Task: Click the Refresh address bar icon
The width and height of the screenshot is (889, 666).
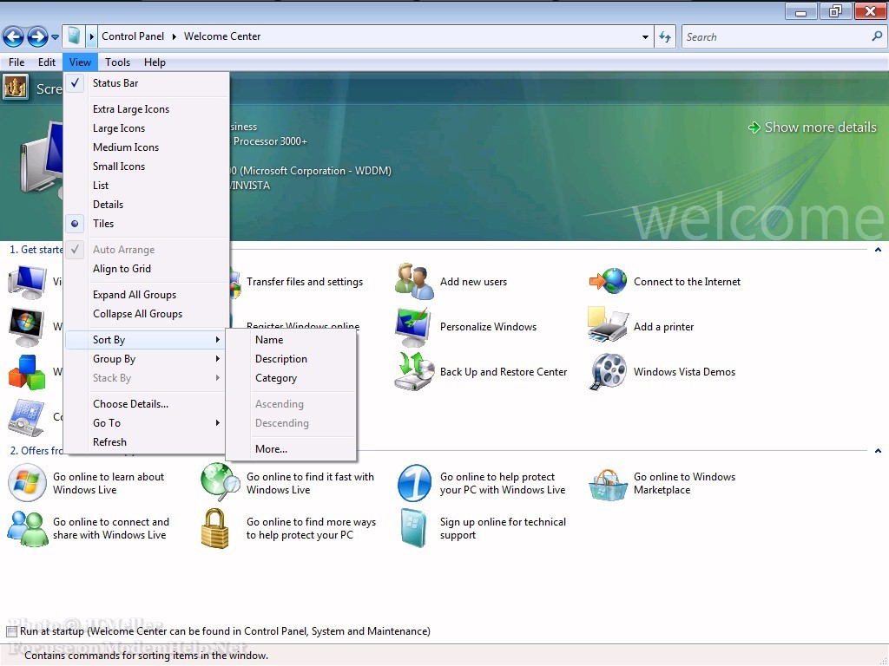Action: pyautogui.click(x=665, y=36)
